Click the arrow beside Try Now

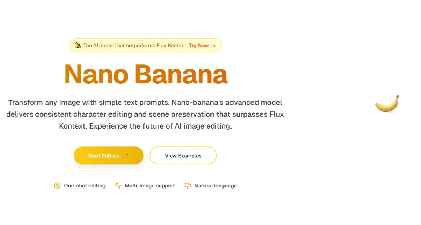pos(213,46)
